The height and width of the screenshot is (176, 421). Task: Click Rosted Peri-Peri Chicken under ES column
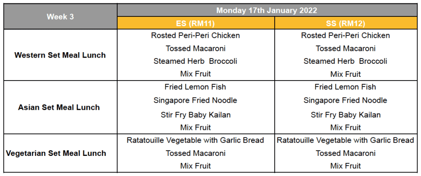tap(195, 35)
